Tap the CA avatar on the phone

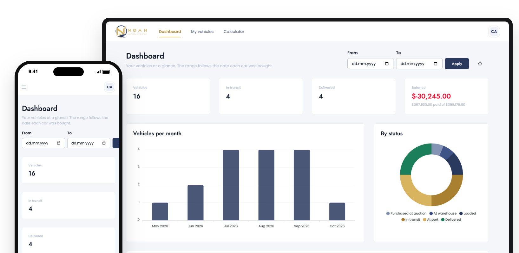109,87
